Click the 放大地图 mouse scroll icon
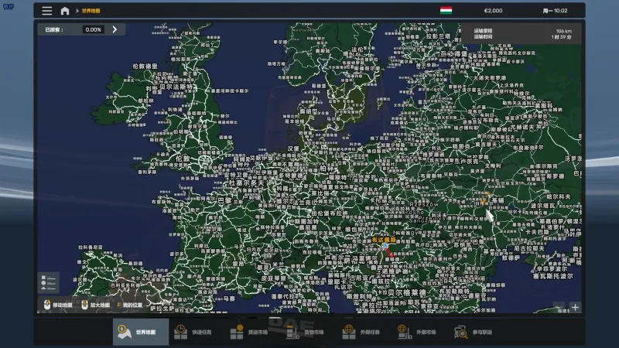The image size is (619, 348). click(x=84, y=305)
